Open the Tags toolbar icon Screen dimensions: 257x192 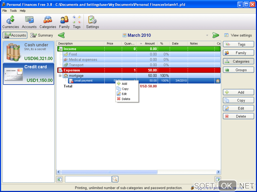[x=77, y=22]
